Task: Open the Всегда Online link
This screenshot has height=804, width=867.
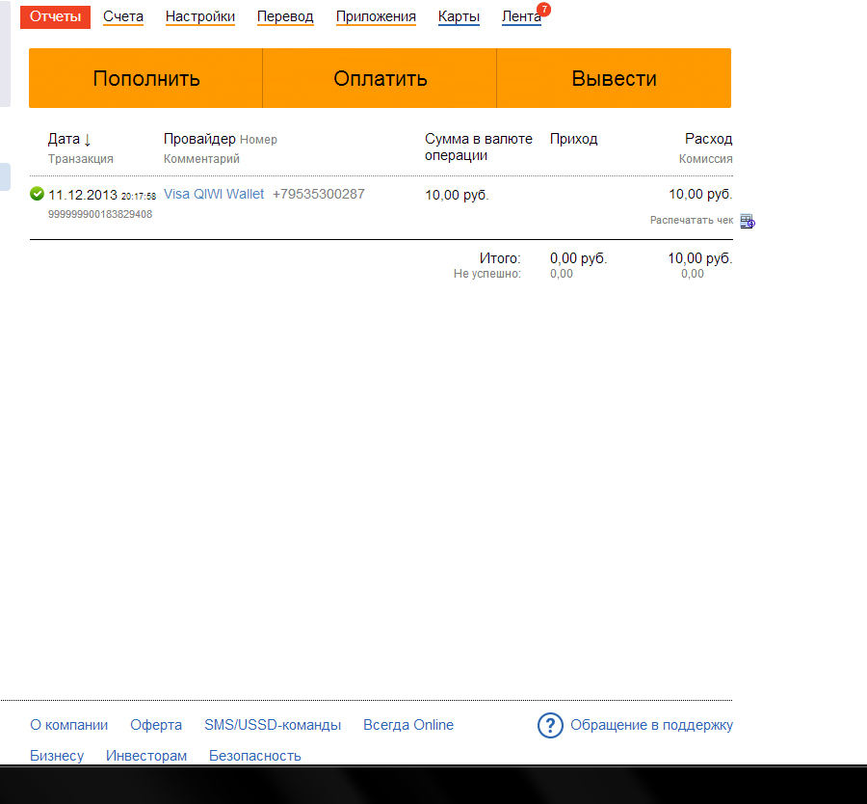Action: tap(408, 725)
